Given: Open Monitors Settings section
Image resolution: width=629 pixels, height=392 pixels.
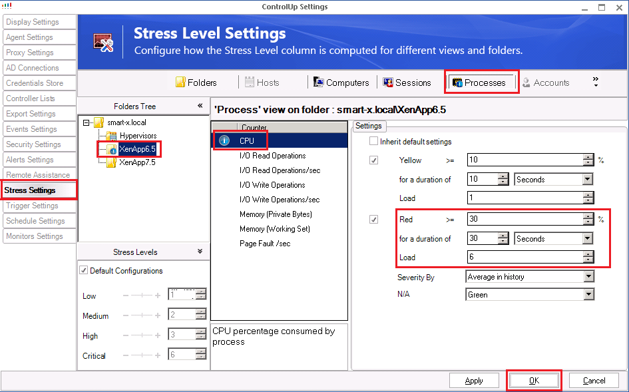Looking at the screenshot, I should coord(39,236).
